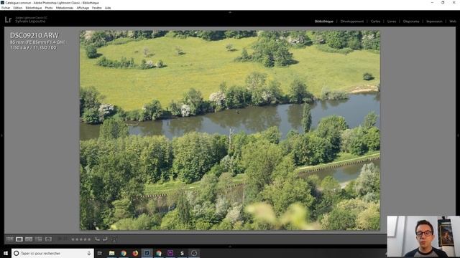This screenshot has height=258, width=460.
Task: Switch to Cartes module
Action: click(375, 21)
